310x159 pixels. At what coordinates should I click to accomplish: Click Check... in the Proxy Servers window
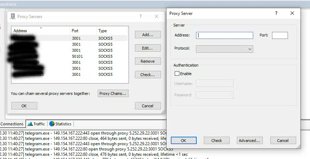(148, 75)
